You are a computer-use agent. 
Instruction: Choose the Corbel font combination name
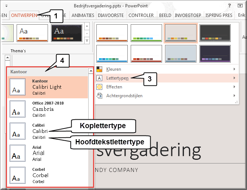pyautogui.click(x=39, y=169)
